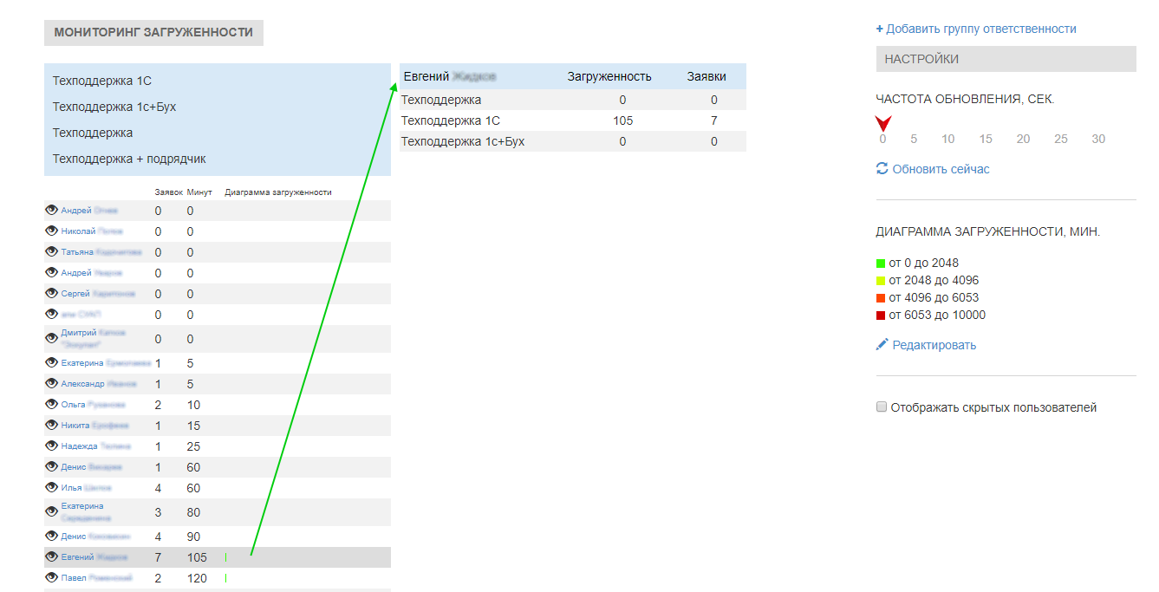Select the Техподдержка 1С group
The width and height of the screenshot is (1159, 592).
[102, 81]
